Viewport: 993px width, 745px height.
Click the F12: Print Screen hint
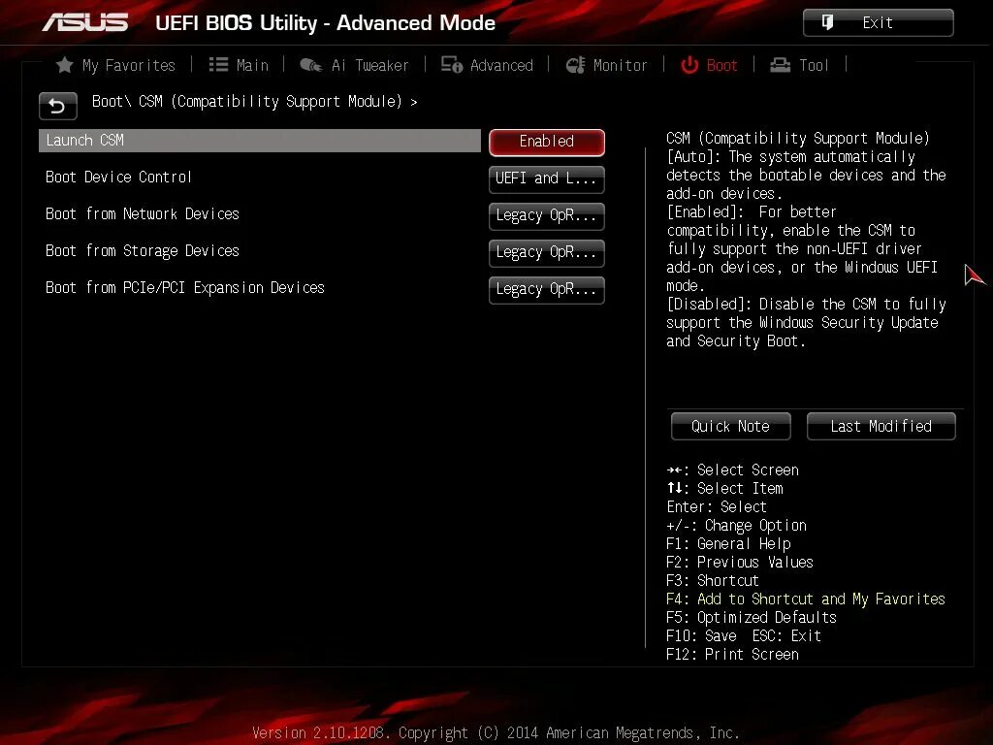[x=733, y=654]
